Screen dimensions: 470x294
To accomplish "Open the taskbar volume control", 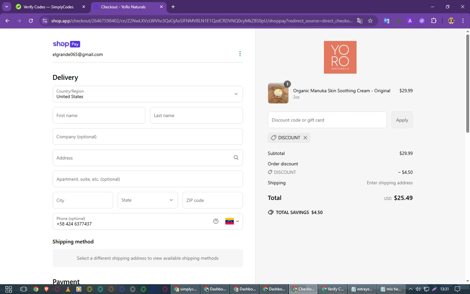I will tap(418, 289).
